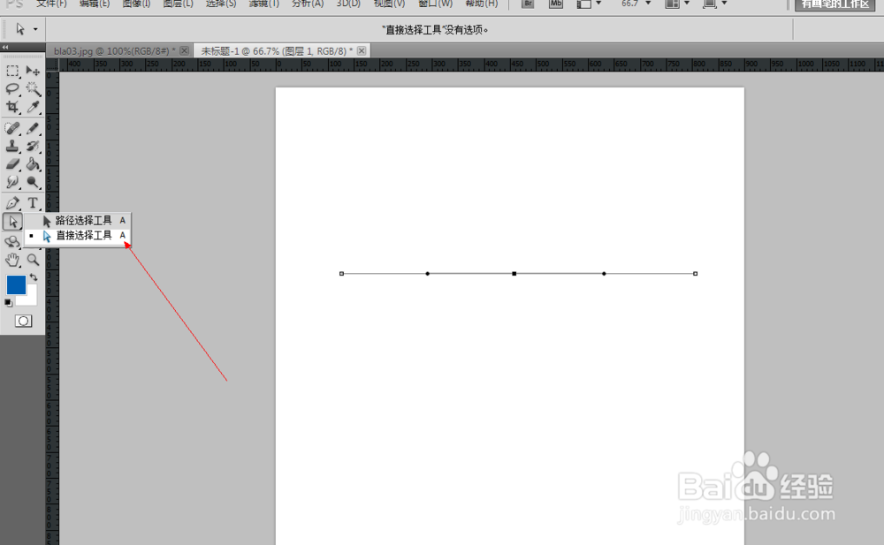Expand the tool preset dropdown arrow

click(x=35, y=29)
